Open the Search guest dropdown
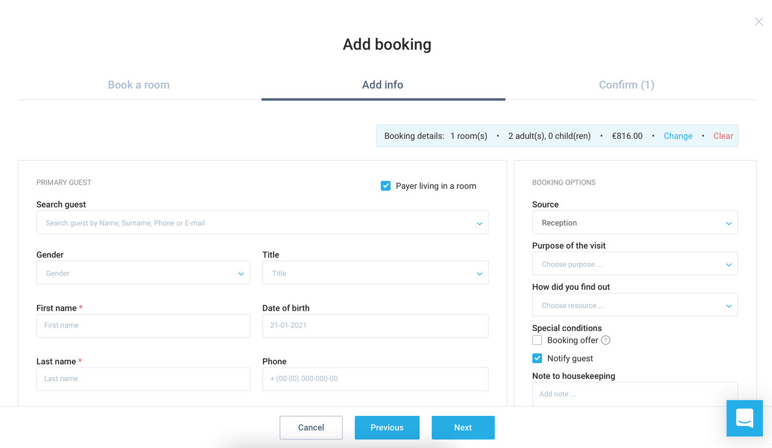Viewport: 772px width, 448px height. [x=262, y=222]
